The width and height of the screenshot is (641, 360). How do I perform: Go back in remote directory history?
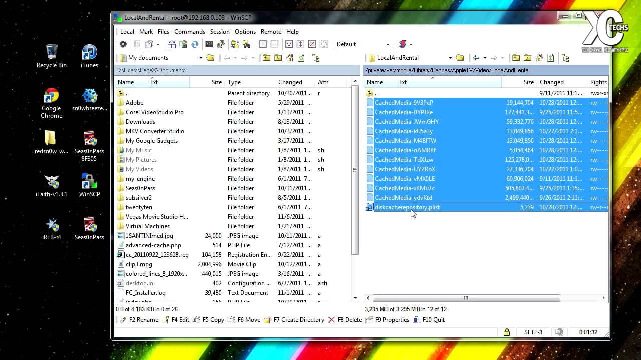476,58
